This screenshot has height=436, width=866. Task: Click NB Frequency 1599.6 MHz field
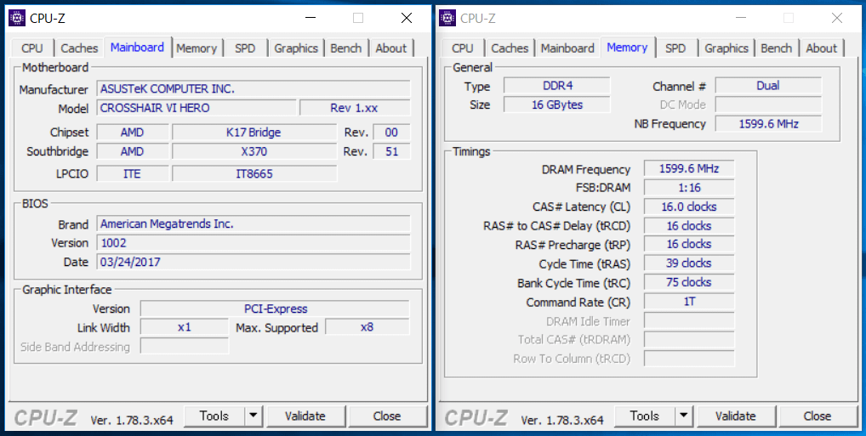click(x=768, y=123)
